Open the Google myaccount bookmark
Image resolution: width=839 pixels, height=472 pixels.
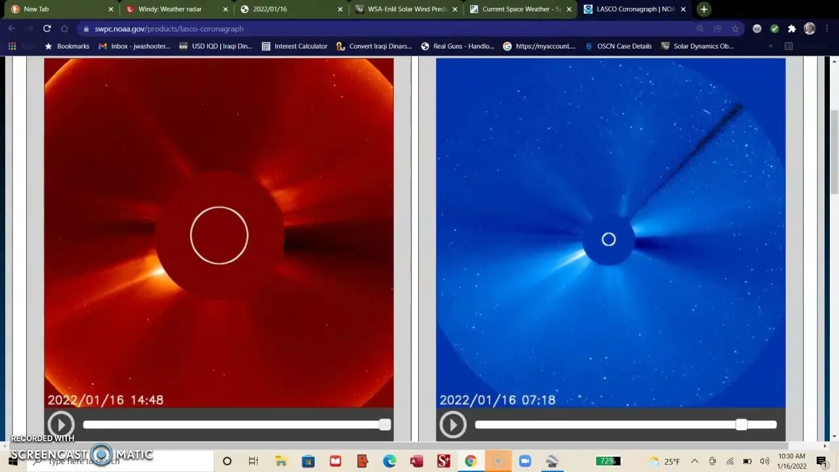pos(539,47)
